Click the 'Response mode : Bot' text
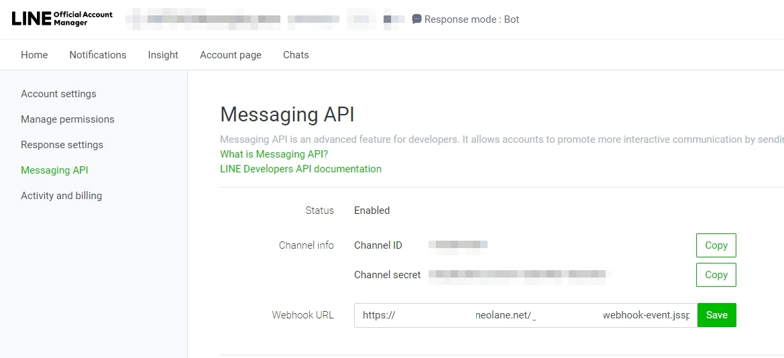Image resolution: width=784 pixels, height=358 pixels. (471, 19)
